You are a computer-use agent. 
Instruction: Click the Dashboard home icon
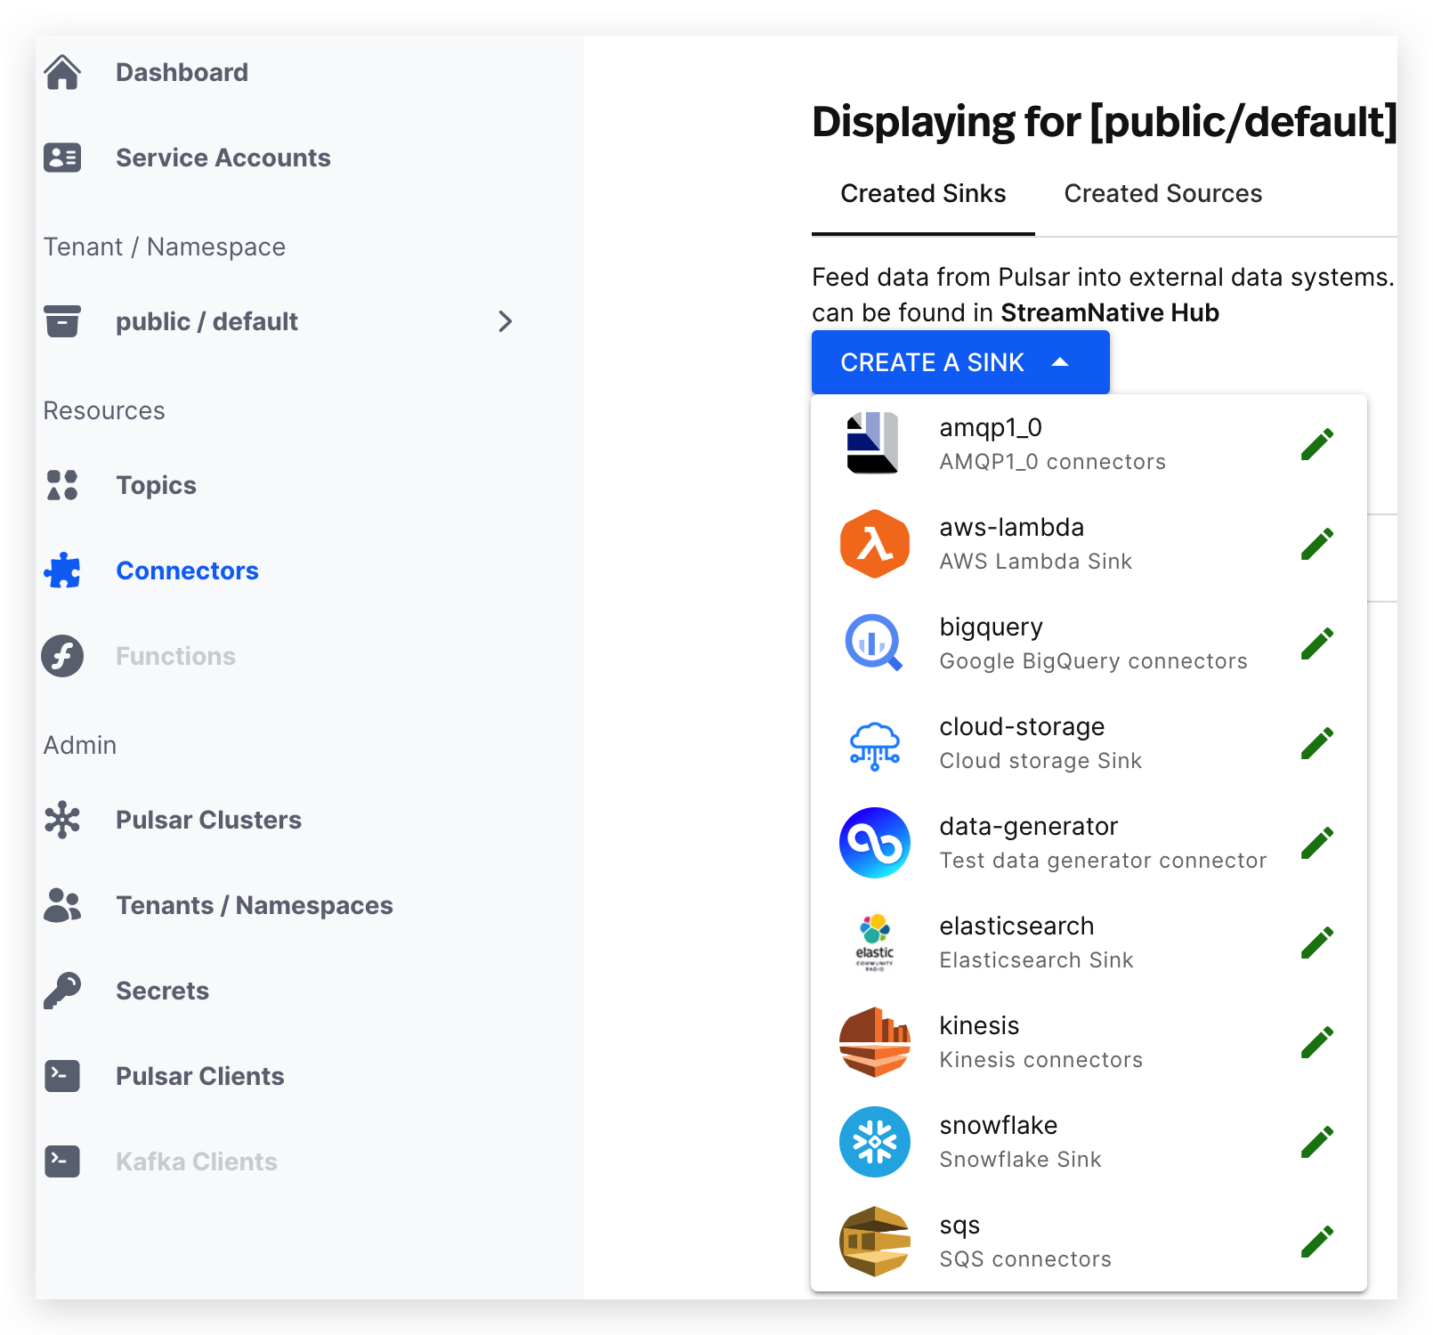pyautogui.click(x=62, y=72)
